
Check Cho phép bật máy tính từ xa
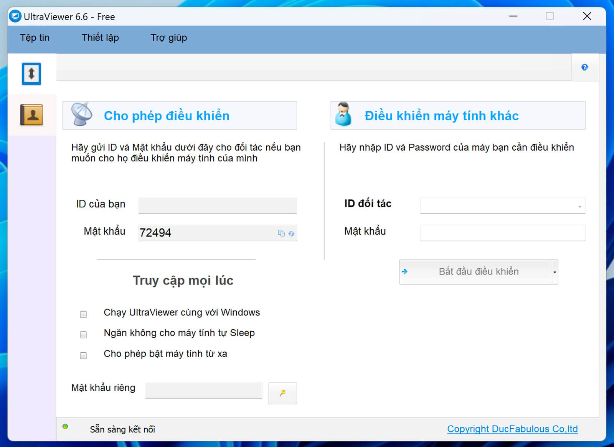pos(83,355)
